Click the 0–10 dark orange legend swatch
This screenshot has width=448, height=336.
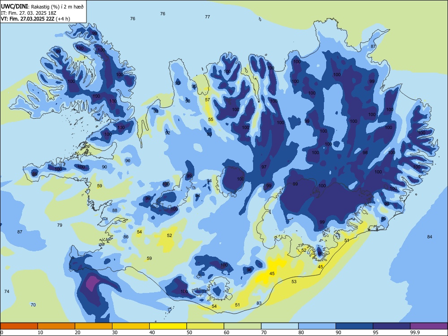pos(19,326)
